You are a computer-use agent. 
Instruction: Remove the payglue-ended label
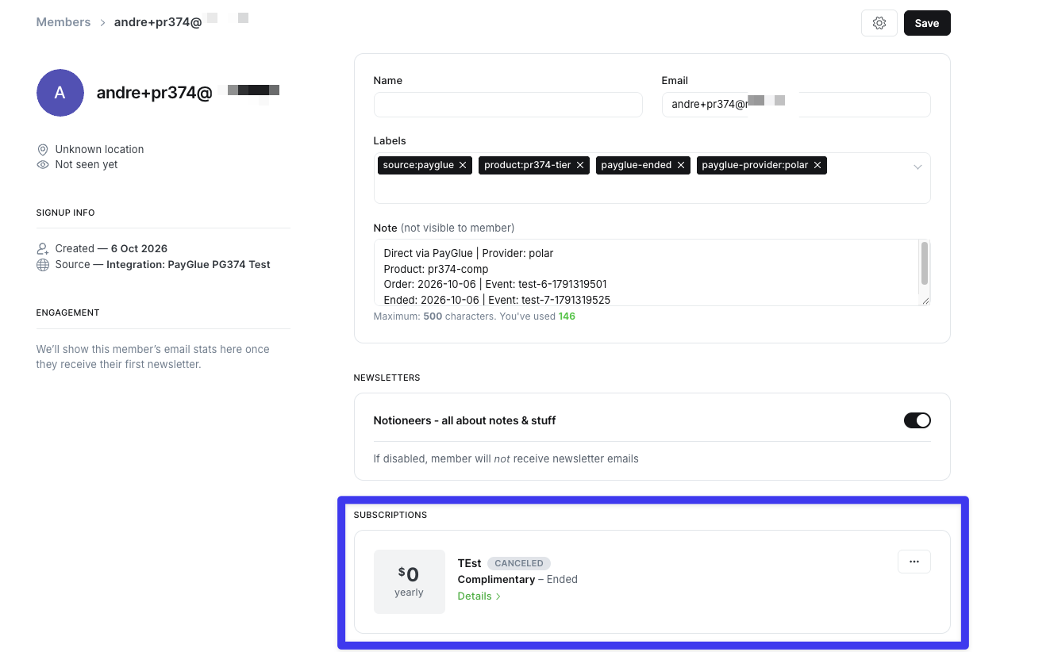coord(681,165)
